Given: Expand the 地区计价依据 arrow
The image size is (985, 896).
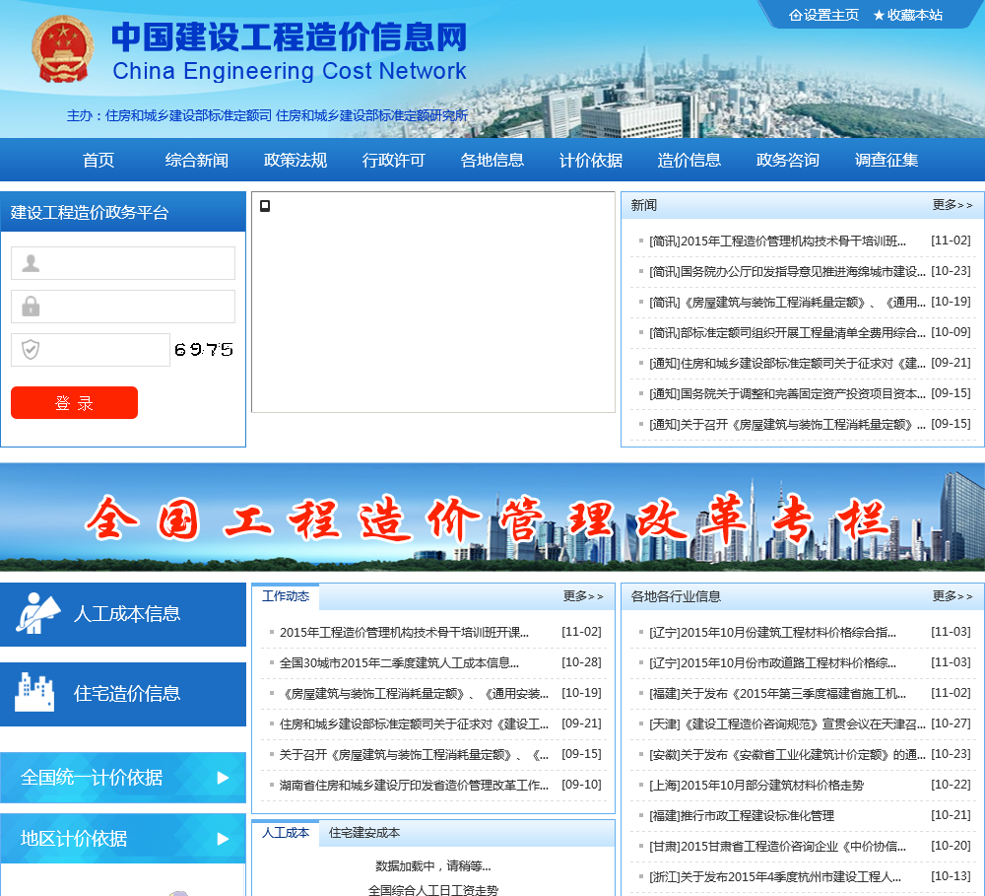Looking at the screenshot, I should tap(223, 839).
